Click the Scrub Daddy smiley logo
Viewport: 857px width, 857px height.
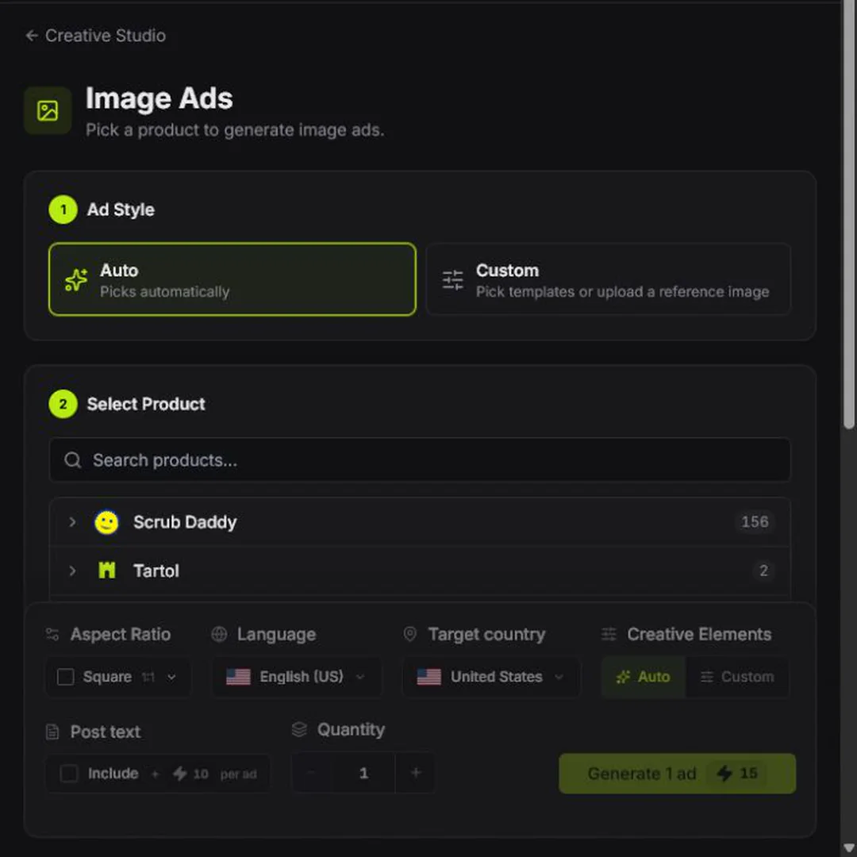point(106,522)
